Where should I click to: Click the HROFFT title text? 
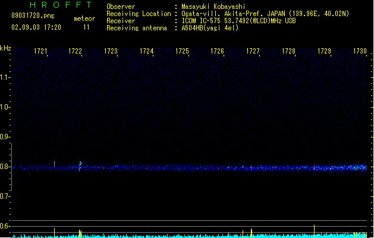click(x=61, y=5)
